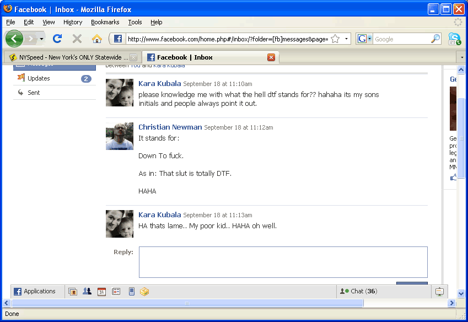Viewport: 468px width, 322px height.
Task: Click the "Done" status bar text
Action: (12, 314)
